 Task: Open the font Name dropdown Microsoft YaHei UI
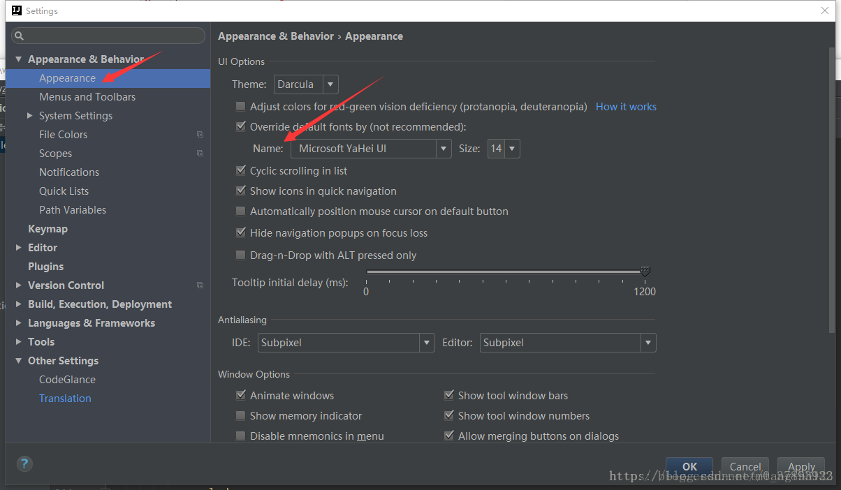coord(371,149)
